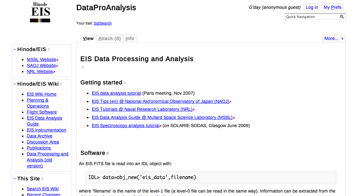Collapse the Hinode/EIS sidebar section
The width and height of the screenshot is (355, 196).
click(15, 49)
